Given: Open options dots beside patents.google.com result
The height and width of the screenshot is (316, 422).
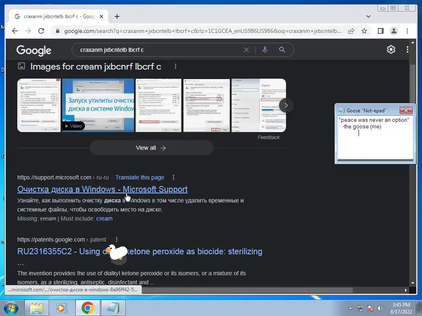Looking at the screenshot, I should [x=116, y=239].
